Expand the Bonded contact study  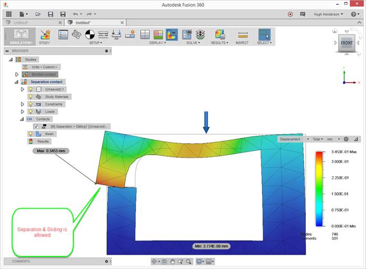pyautogui.click(x=17, y=74)
